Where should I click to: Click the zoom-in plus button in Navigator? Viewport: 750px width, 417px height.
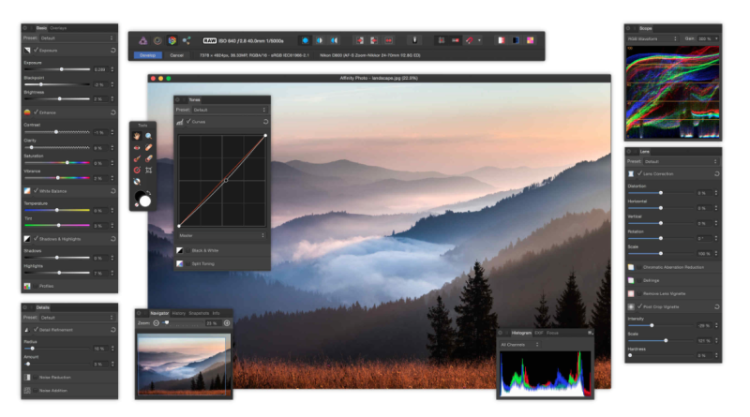(226, 323)
